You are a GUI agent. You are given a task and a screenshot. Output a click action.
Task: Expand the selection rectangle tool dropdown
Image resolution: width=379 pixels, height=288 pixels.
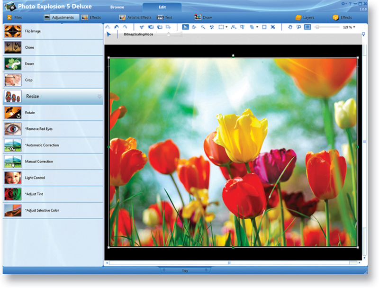click(x=227, y=27)
